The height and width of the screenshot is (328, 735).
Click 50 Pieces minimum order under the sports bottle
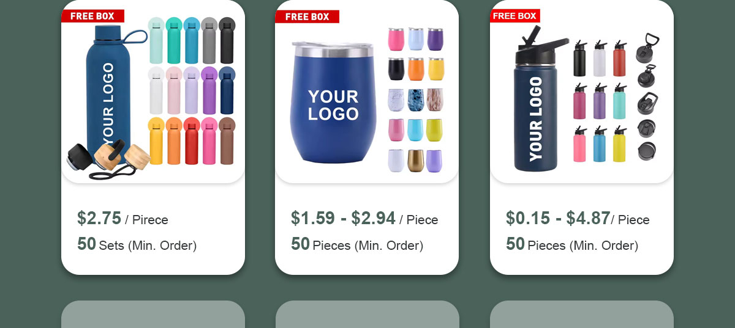click(572, 245)
